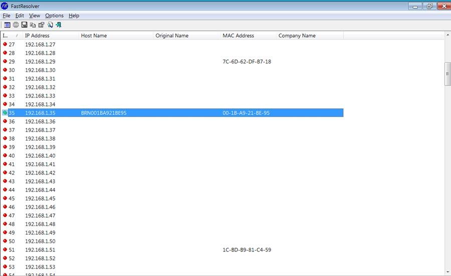Select the row 192.168.1.45
Screen dimensions: 451x276
click(x=172, y=198)
